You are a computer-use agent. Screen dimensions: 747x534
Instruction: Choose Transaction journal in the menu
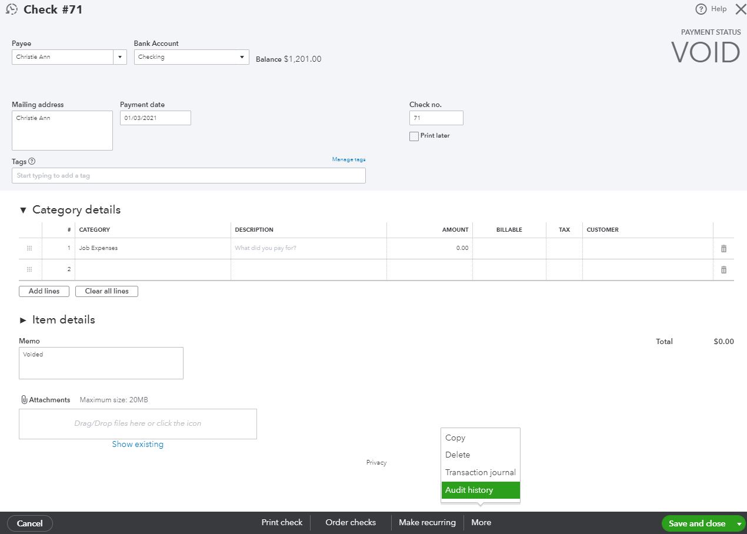tap(480, 472)
